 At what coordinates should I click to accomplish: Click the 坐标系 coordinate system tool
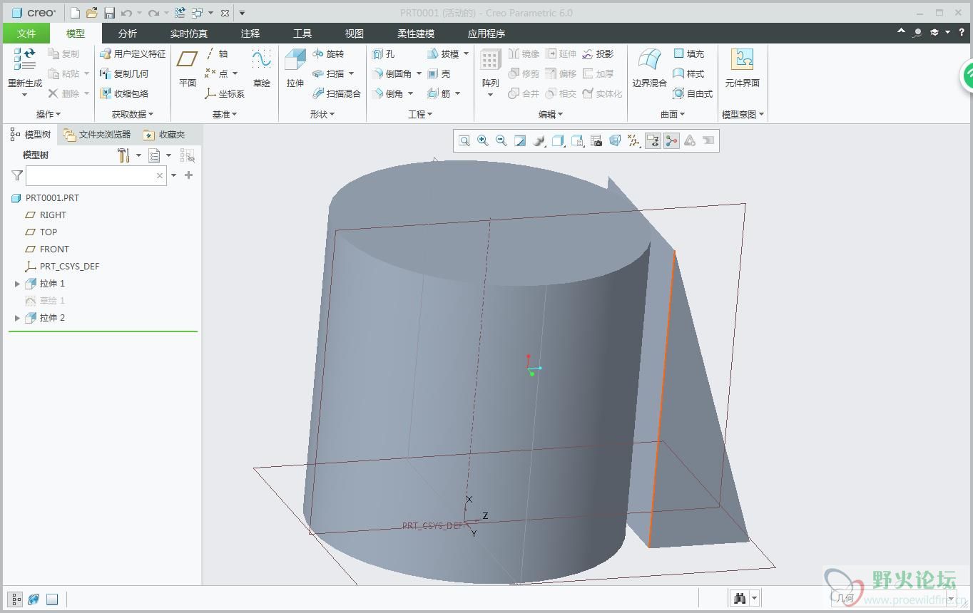pos(225,93)
